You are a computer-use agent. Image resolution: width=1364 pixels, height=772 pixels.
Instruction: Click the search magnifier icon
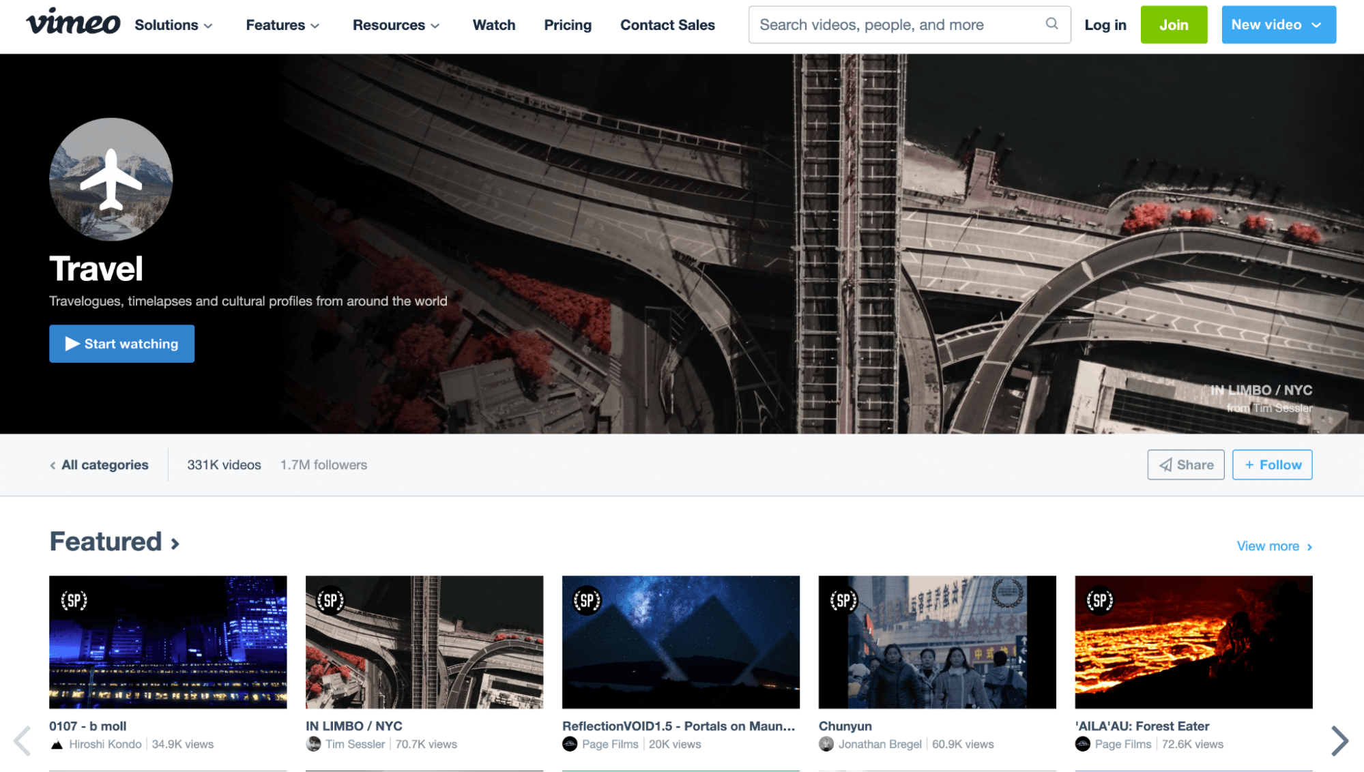pyautogui.click(x=1051, y=25)
